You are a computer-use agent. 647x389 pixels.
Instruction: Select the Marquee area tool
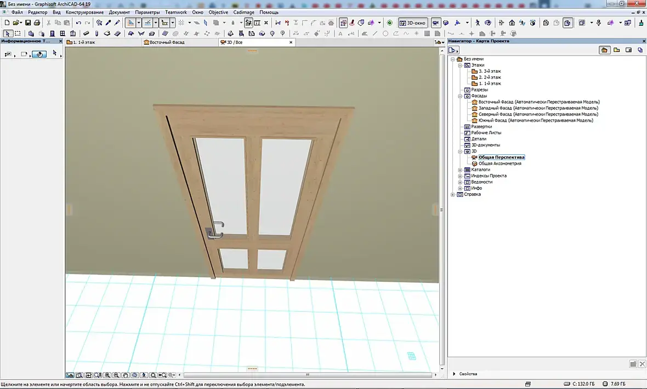point(18,33)
